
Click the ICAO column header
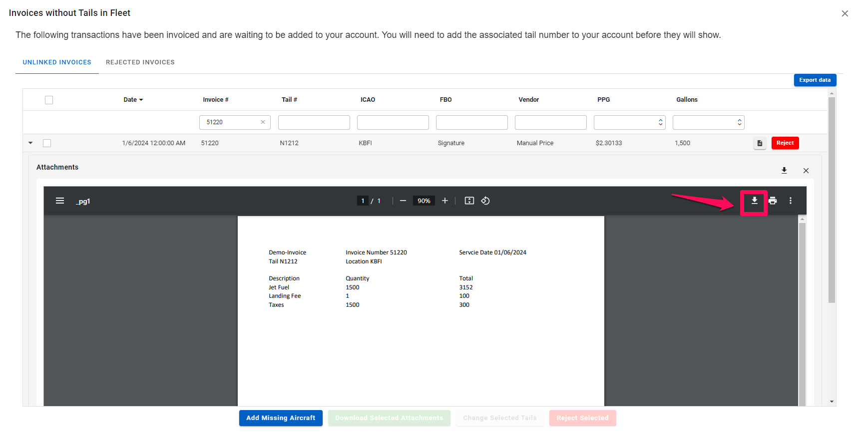coord(368,100)
